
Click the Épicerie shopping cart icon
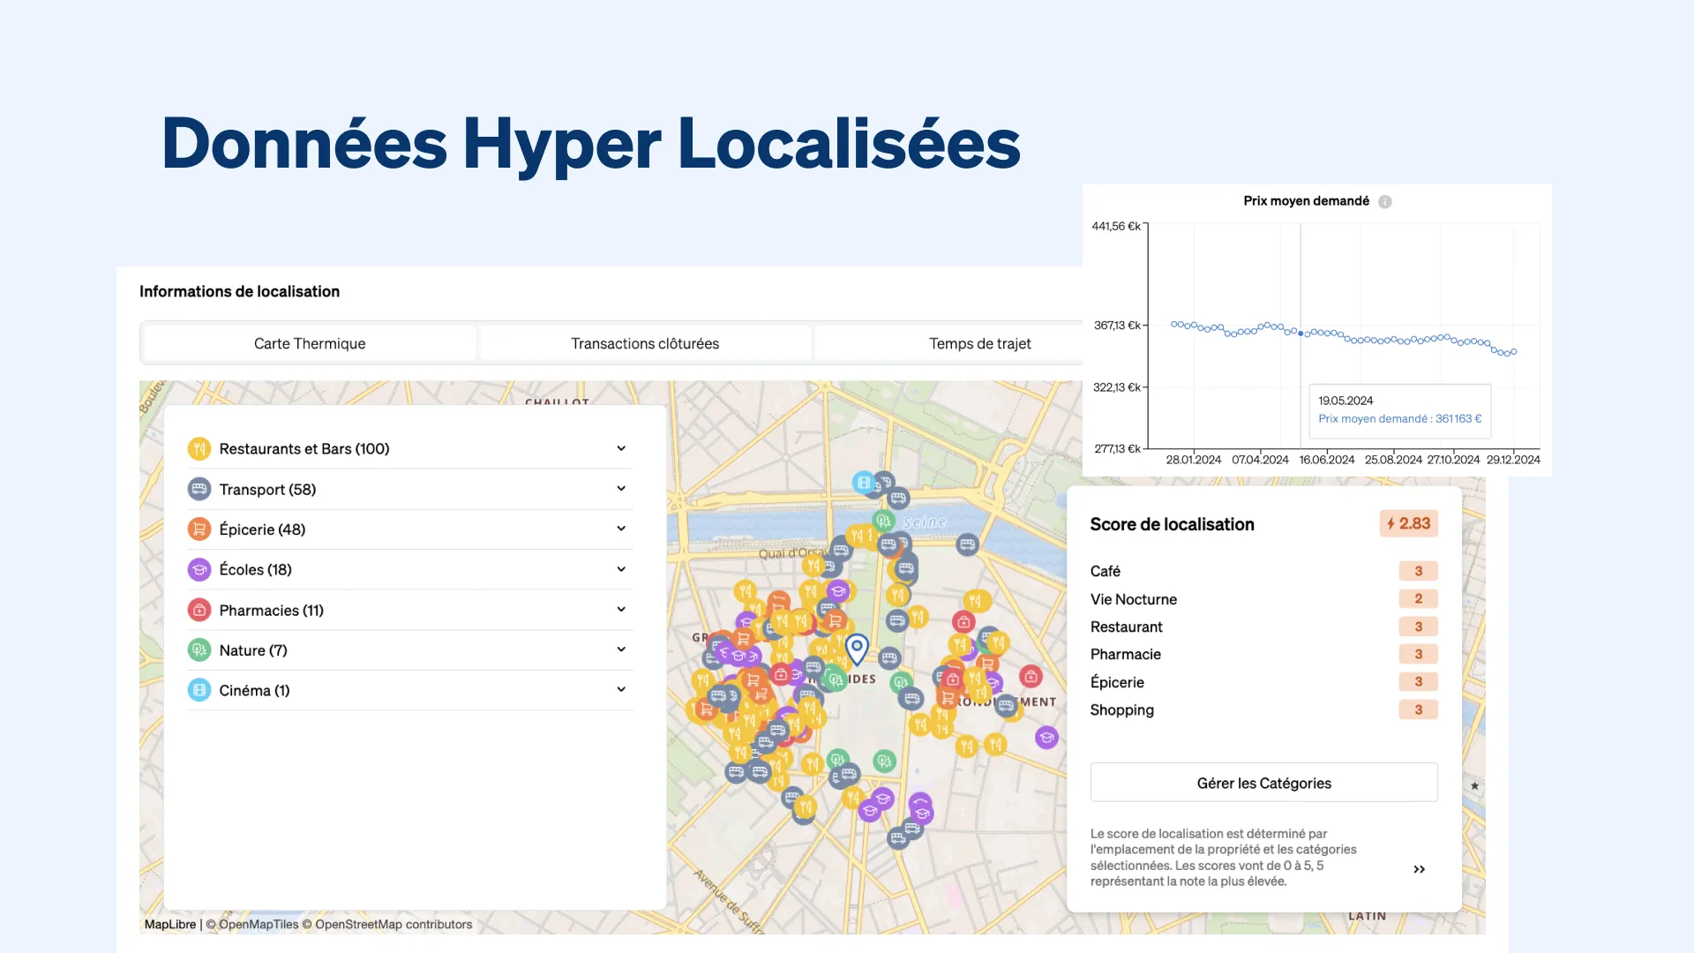199,529
